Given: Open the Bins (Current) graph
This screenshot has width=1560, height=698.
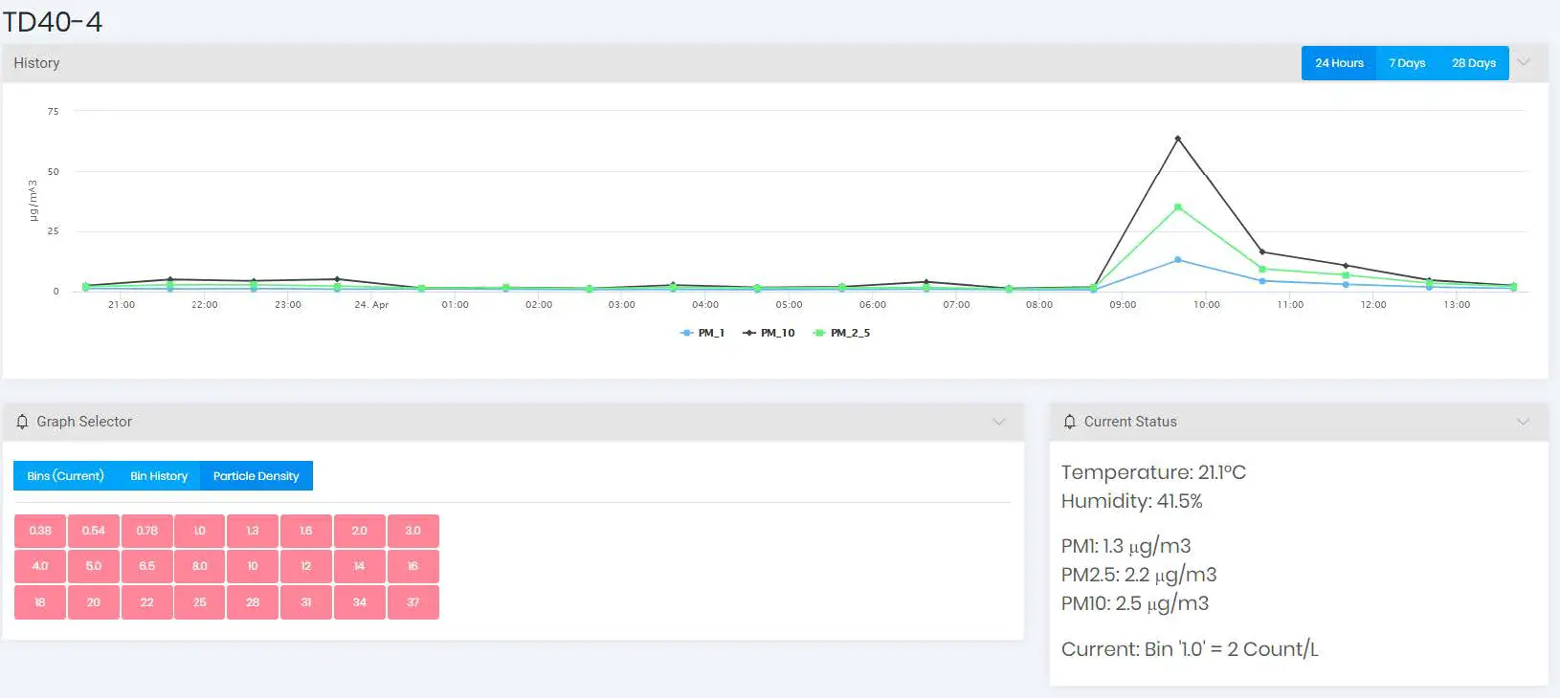Looking at the screenshot, I should (x=65, y=476).
